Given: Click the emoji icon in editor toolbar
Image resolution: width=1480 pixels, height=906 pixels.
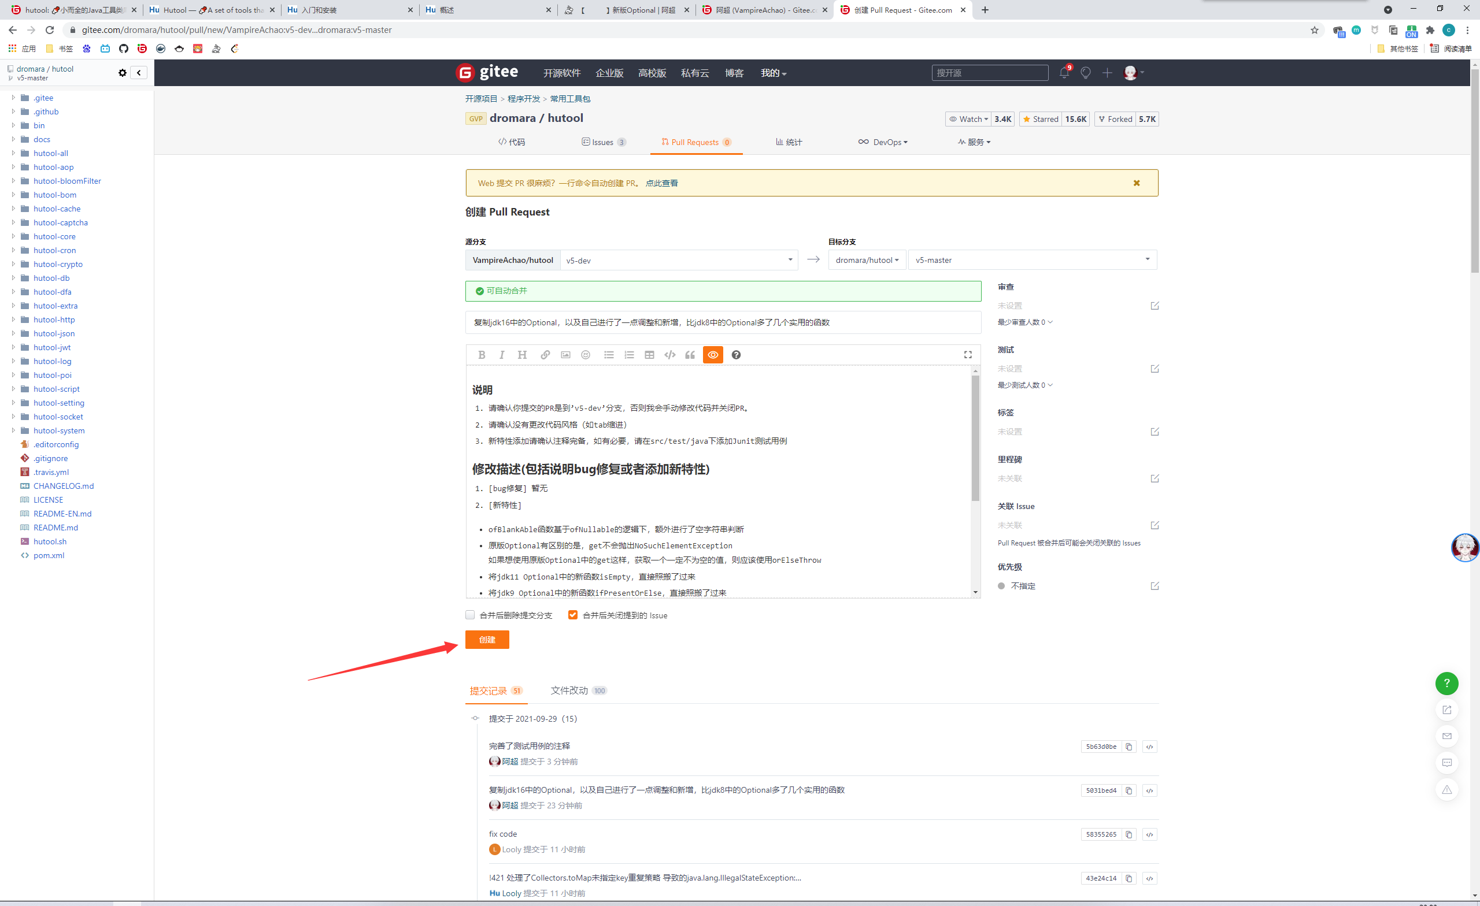Looking at the screenshot, I should (586, 355).
